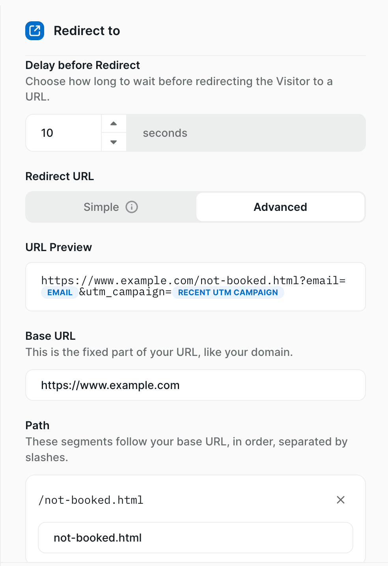
Task: Click the 'Redirect URL' label
Action: click(x=60, y=176)
